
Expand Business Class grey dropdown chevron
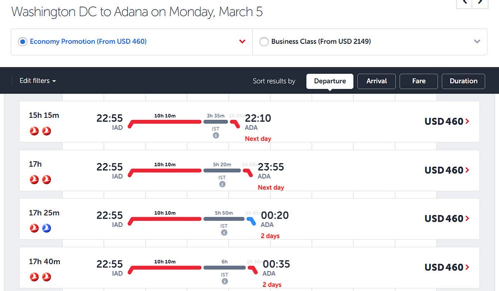477,42
